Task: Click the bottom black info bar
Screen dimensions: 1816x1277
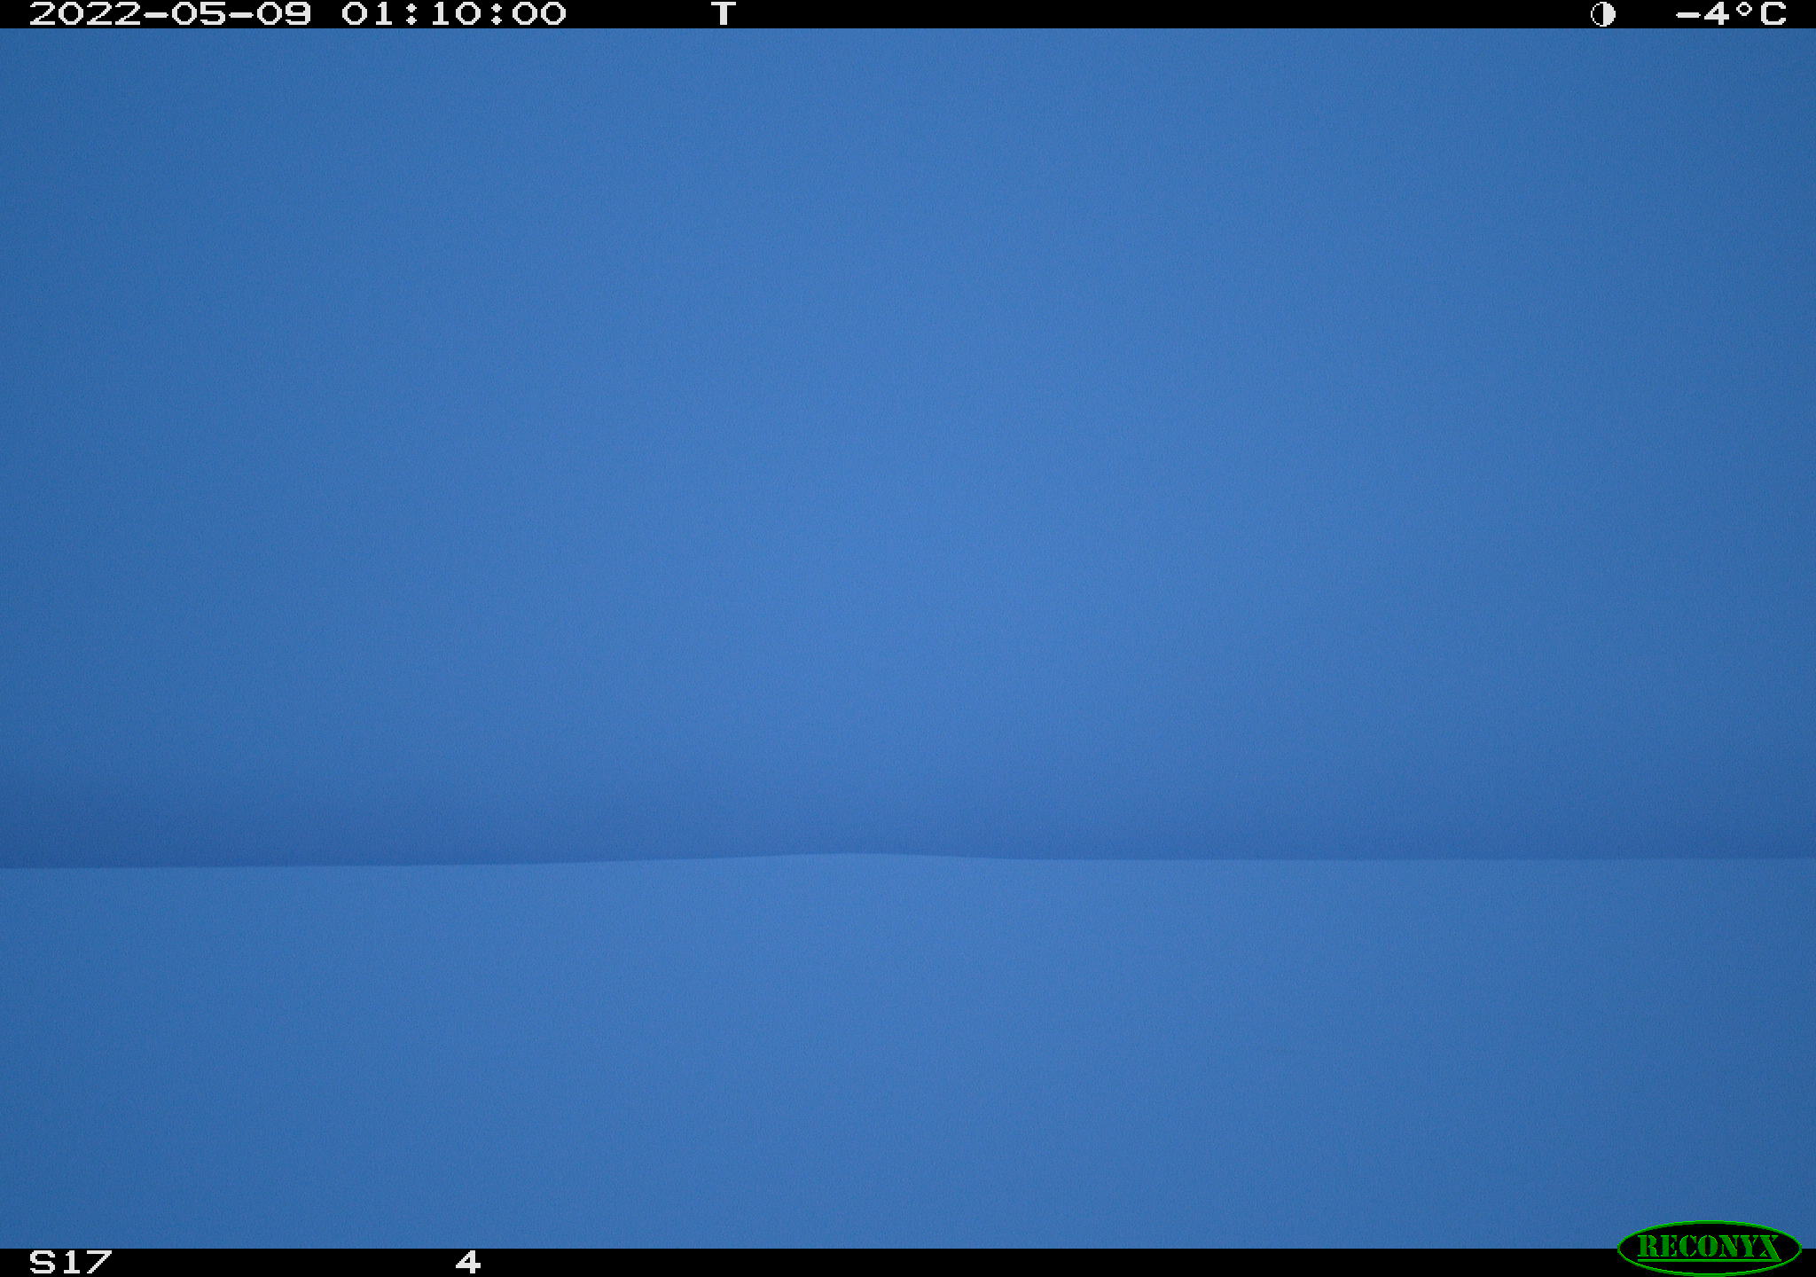Action: pos(908,1263)
